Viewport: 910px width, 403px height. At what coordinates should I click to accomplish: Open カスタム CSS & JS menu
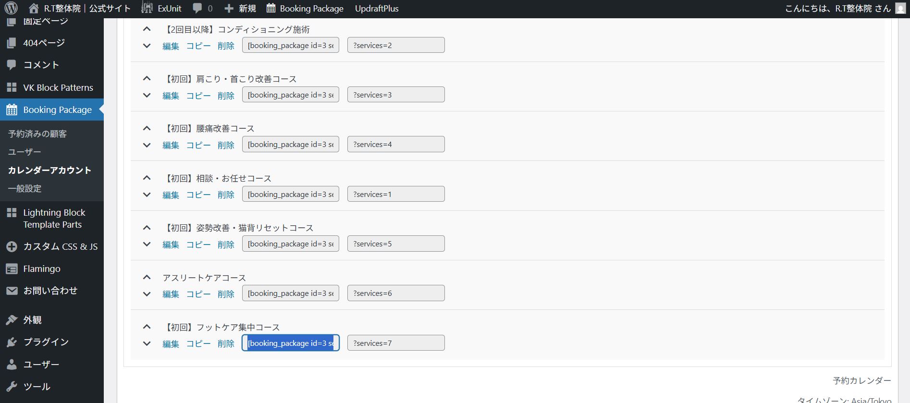(60, 246)
